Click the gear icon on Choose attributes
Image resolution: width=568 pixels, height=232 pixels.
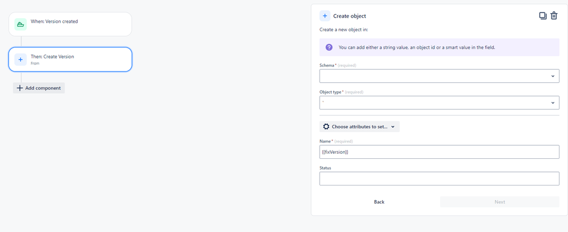pyautogui.click(x=326, y=127)
